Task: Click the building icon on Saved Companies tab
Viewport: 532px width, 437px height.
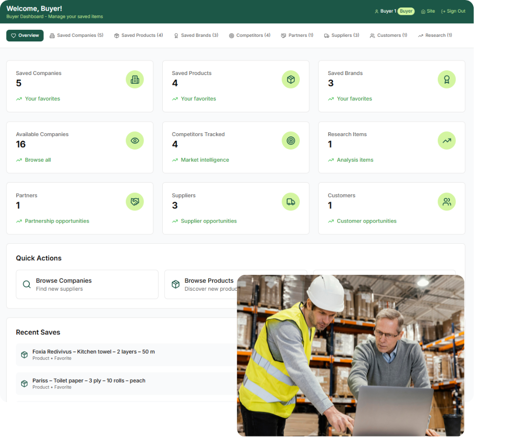Action: pos(52,35)
